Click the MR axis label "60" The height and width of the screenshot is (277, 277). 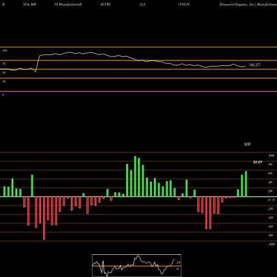pyautogui.click(x=270, y=173)
